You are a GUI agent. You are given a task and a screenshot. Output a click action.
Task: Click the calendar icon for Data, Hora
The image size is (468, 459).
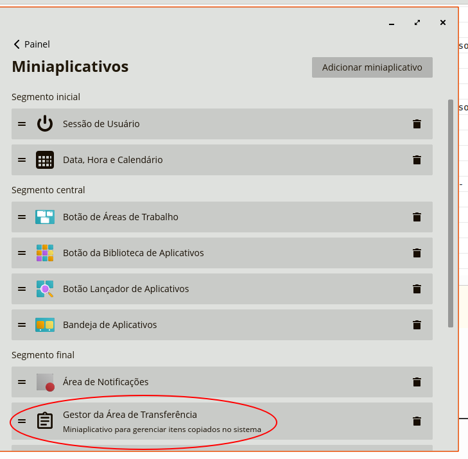click(45, 160)
